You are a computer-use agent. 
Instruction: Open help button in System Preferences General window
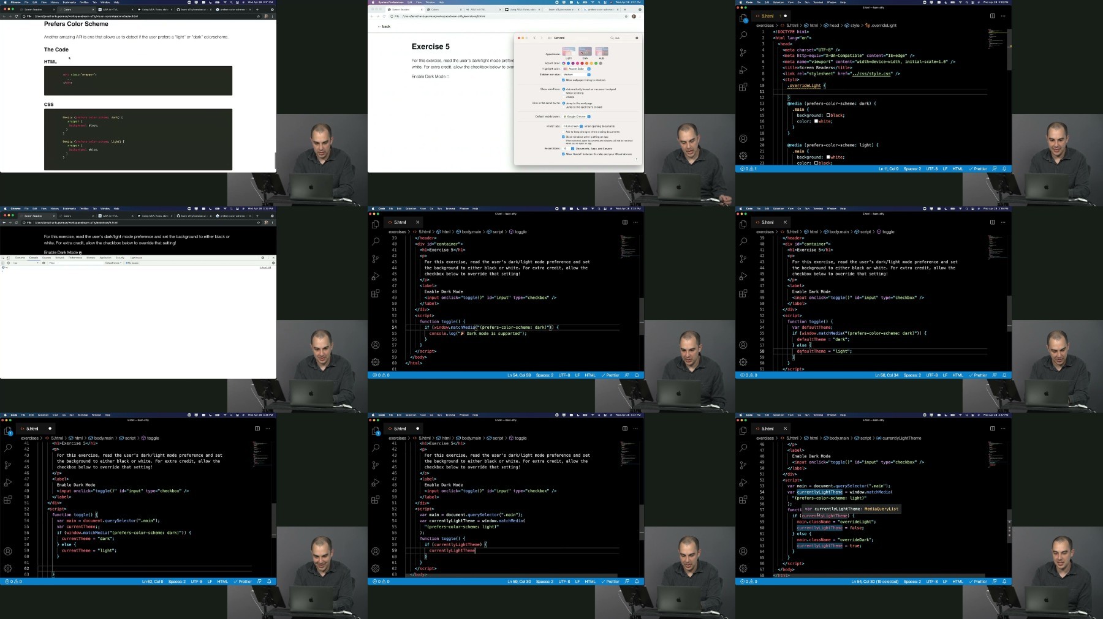[x=636, y=159]
